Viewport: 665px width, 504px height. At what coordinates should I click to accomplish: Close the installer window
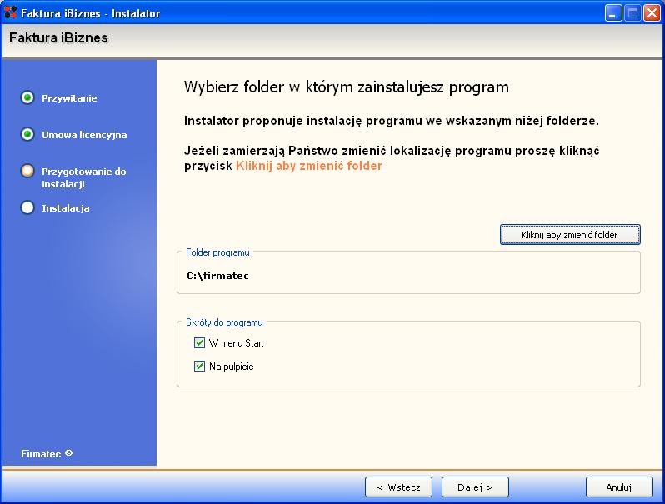[652, 12]
